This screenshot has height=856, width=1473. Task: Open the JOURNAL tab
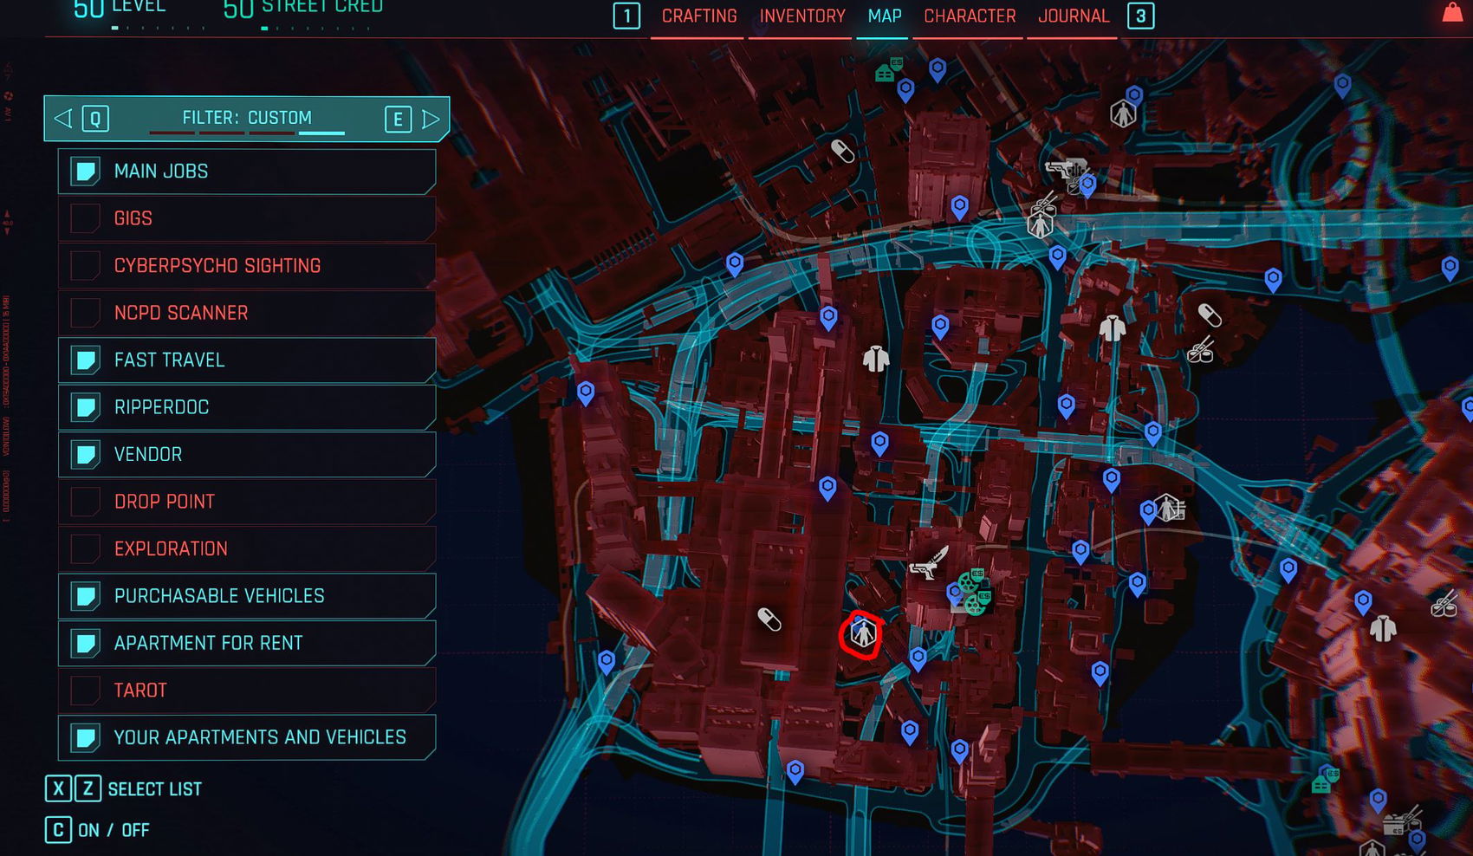[x=1073, y=16]
